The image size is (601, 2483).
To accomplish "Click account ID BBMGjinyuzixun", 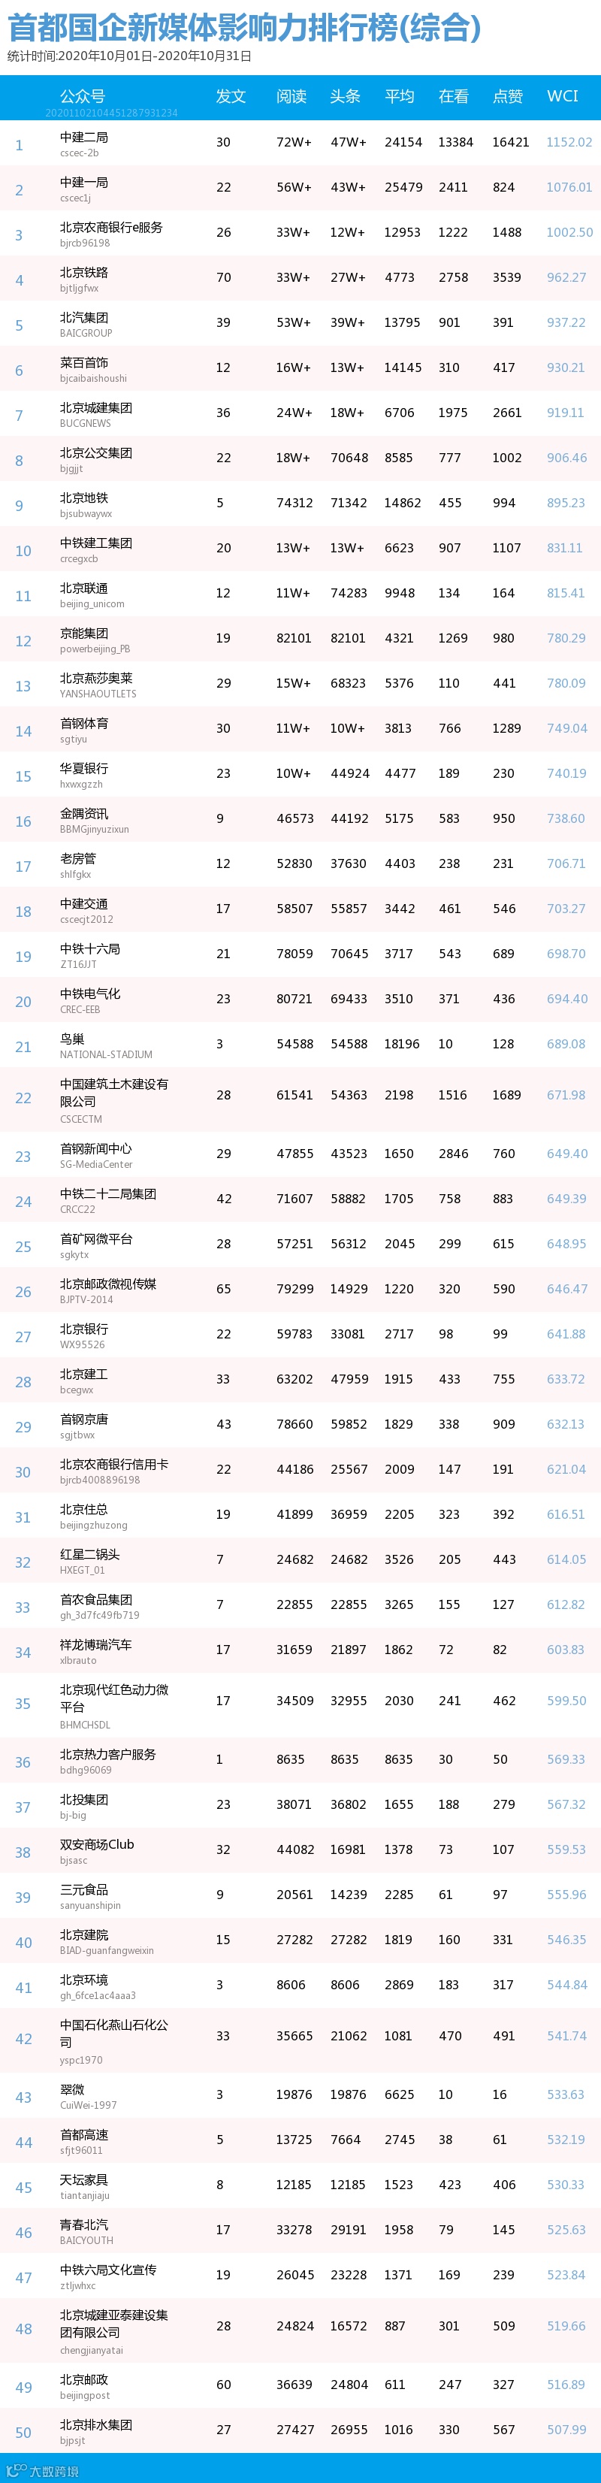I will coord(95,830).
